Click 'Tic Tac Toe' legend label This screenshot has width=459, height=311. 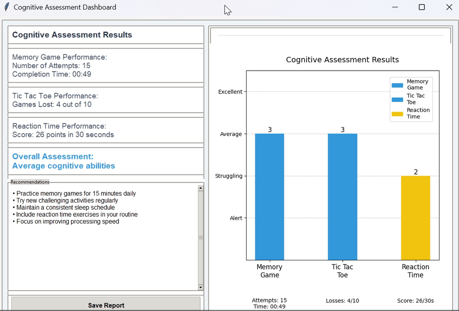416,99
